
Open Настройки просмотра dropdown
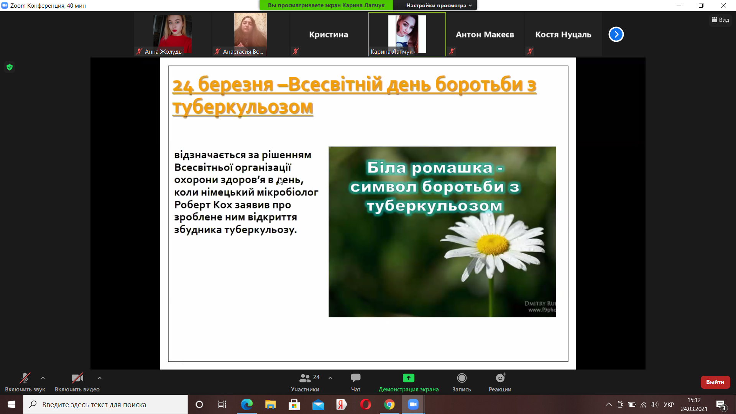[439, 5]
